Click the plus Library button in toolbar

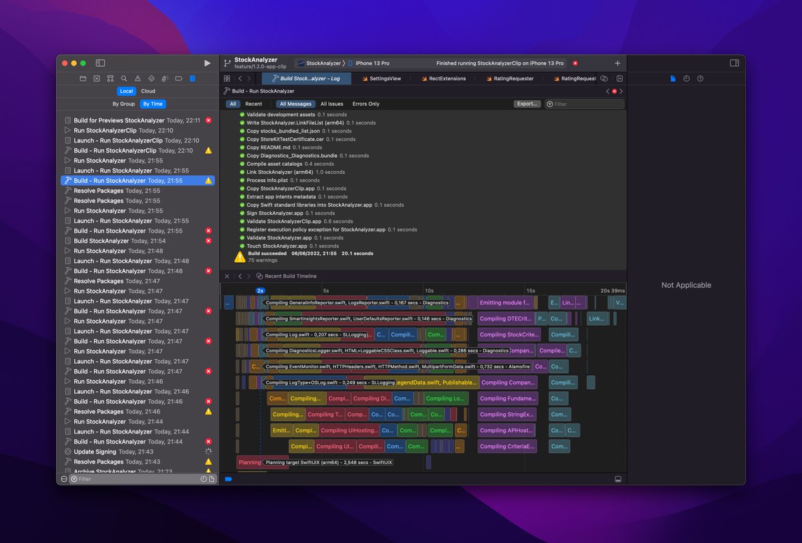tap(617, 63)
